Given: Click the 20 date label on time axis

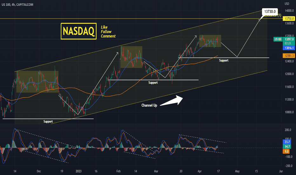Looking at the screenshot, I should (x=181, y=171).
